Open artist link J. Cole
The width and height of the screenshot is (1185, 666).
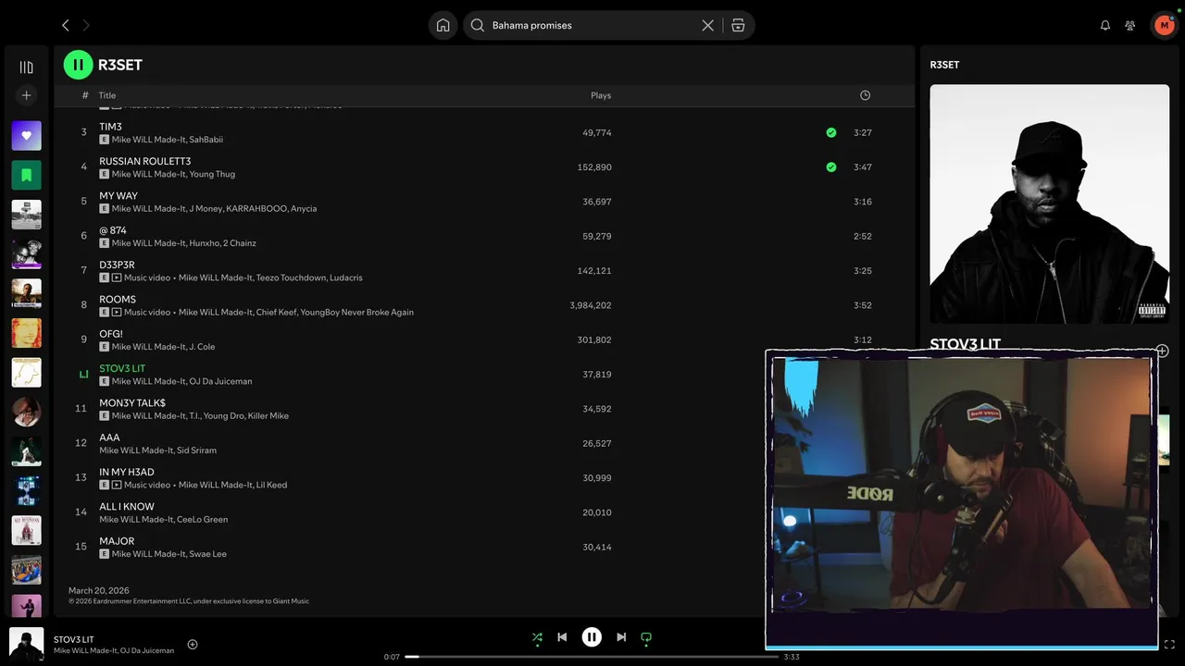pyautogui.click(x=202, y=347)
